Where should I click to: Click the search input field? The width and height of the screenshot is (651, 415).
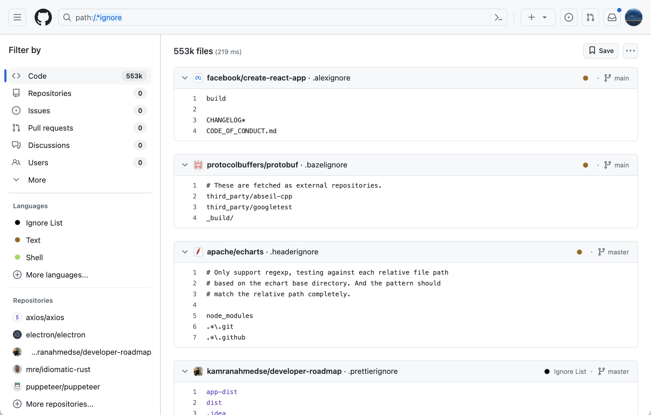[x=274, y=17]
